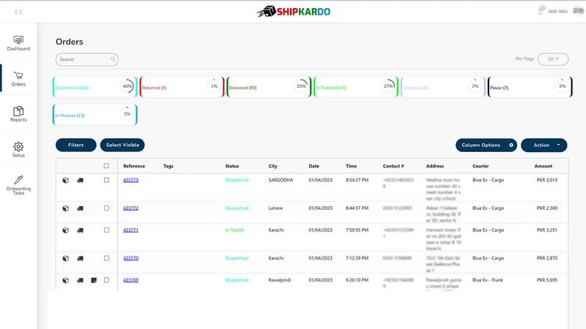The width and height of the screenshot is (586, 329).
Task: Click the user avatar at top right
Action: [x=578, y=11]
